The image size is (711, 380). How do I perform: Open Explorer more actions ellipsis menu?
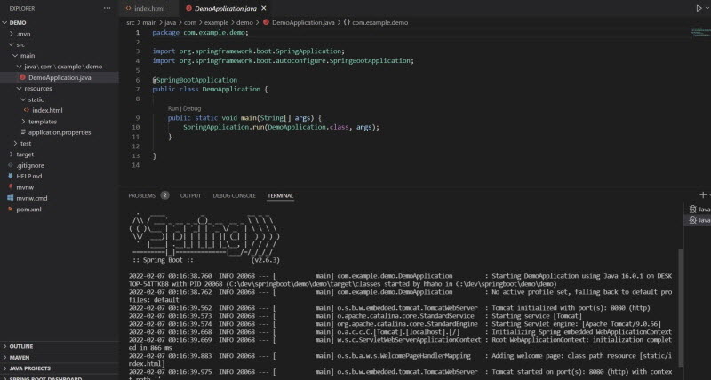[107, 8]
